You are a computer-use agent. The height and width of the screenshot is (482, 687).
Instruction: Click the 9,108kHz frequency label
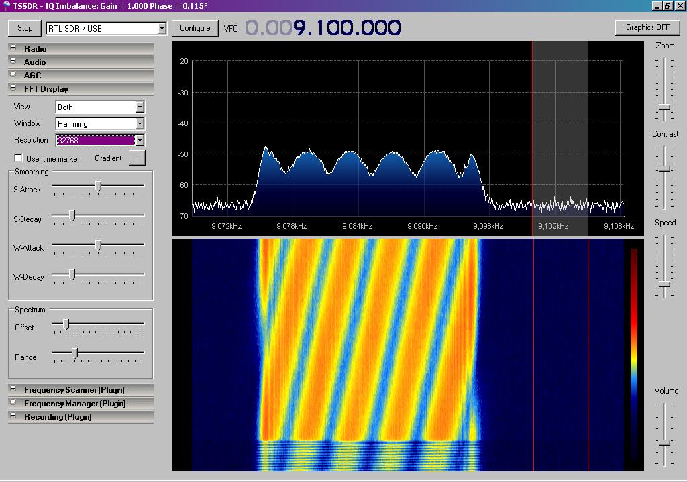click(x=619, y=227)
